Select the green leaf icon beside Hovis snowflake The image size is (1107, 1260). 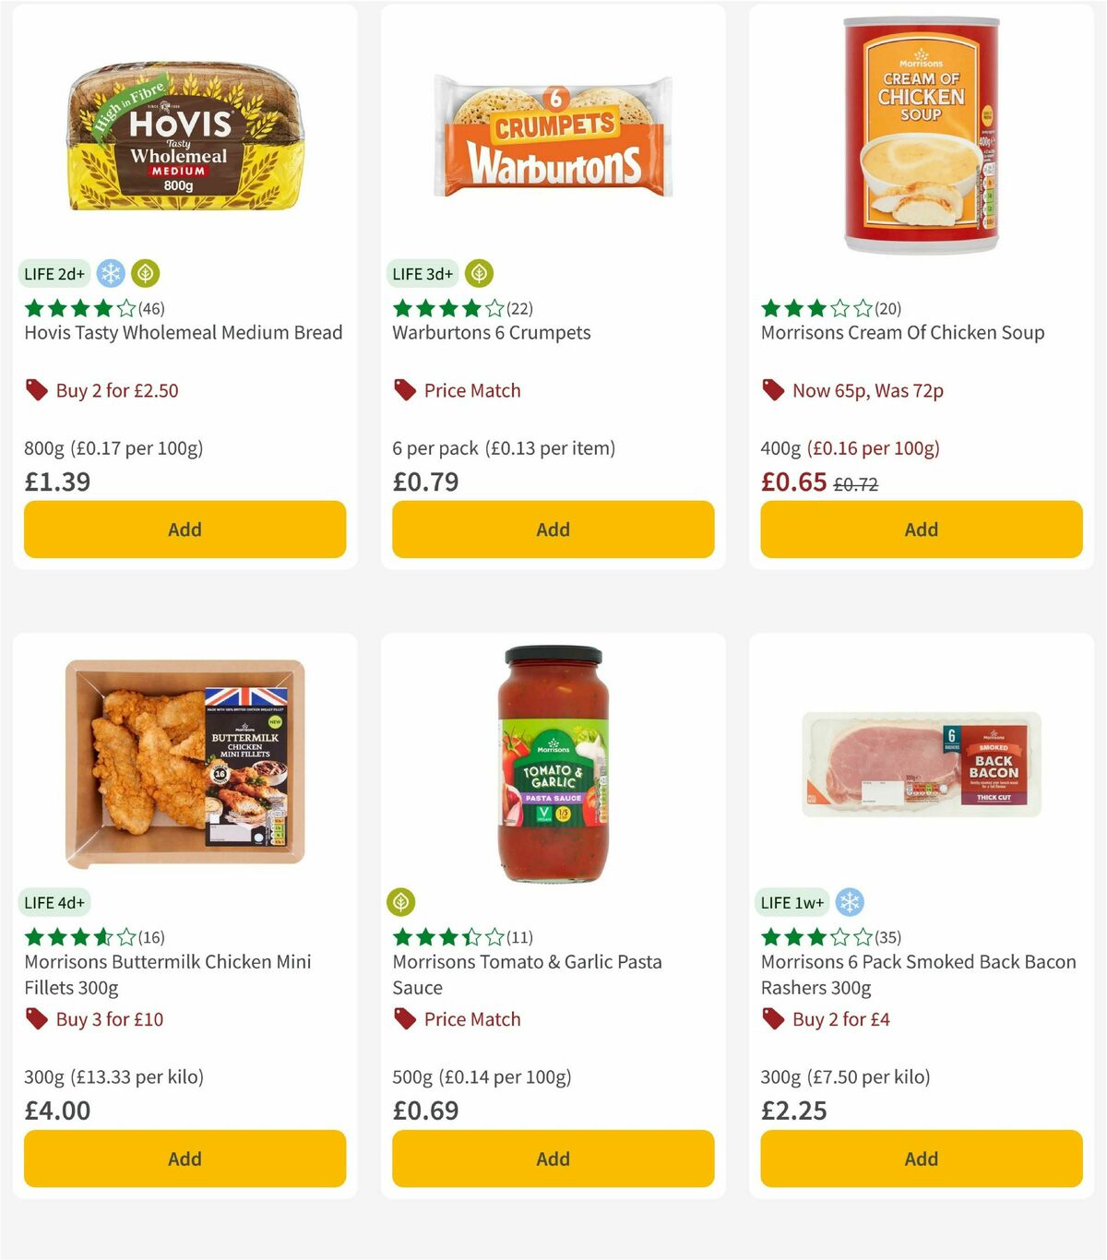click(x=144, y=273)
